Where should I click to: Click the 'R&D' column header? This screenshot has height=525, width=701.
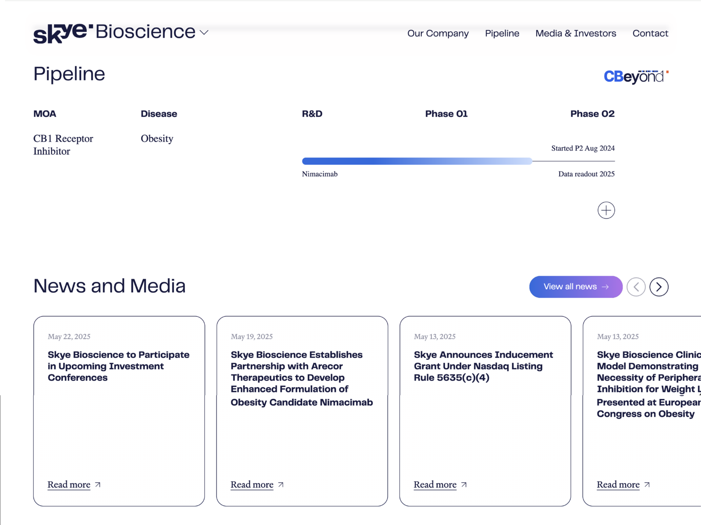pos(312,114)
